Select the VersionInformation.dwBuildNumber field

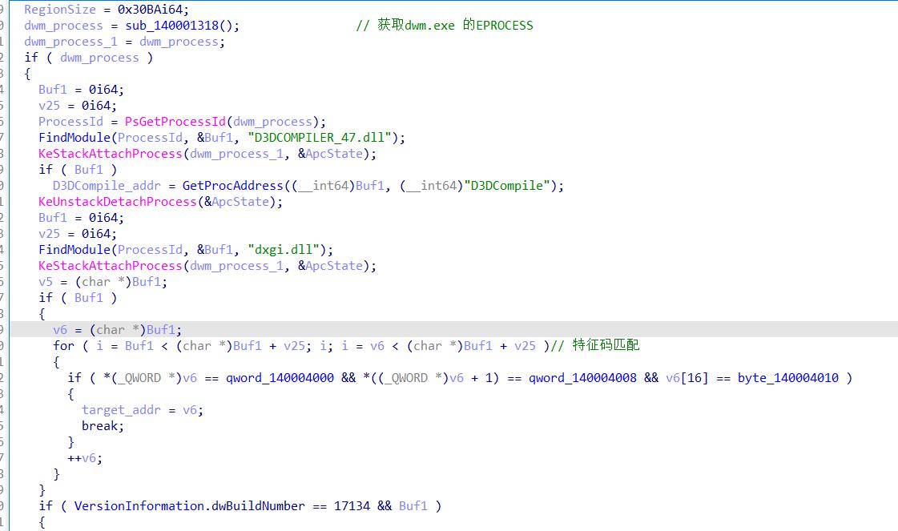[x=189, y=506]
